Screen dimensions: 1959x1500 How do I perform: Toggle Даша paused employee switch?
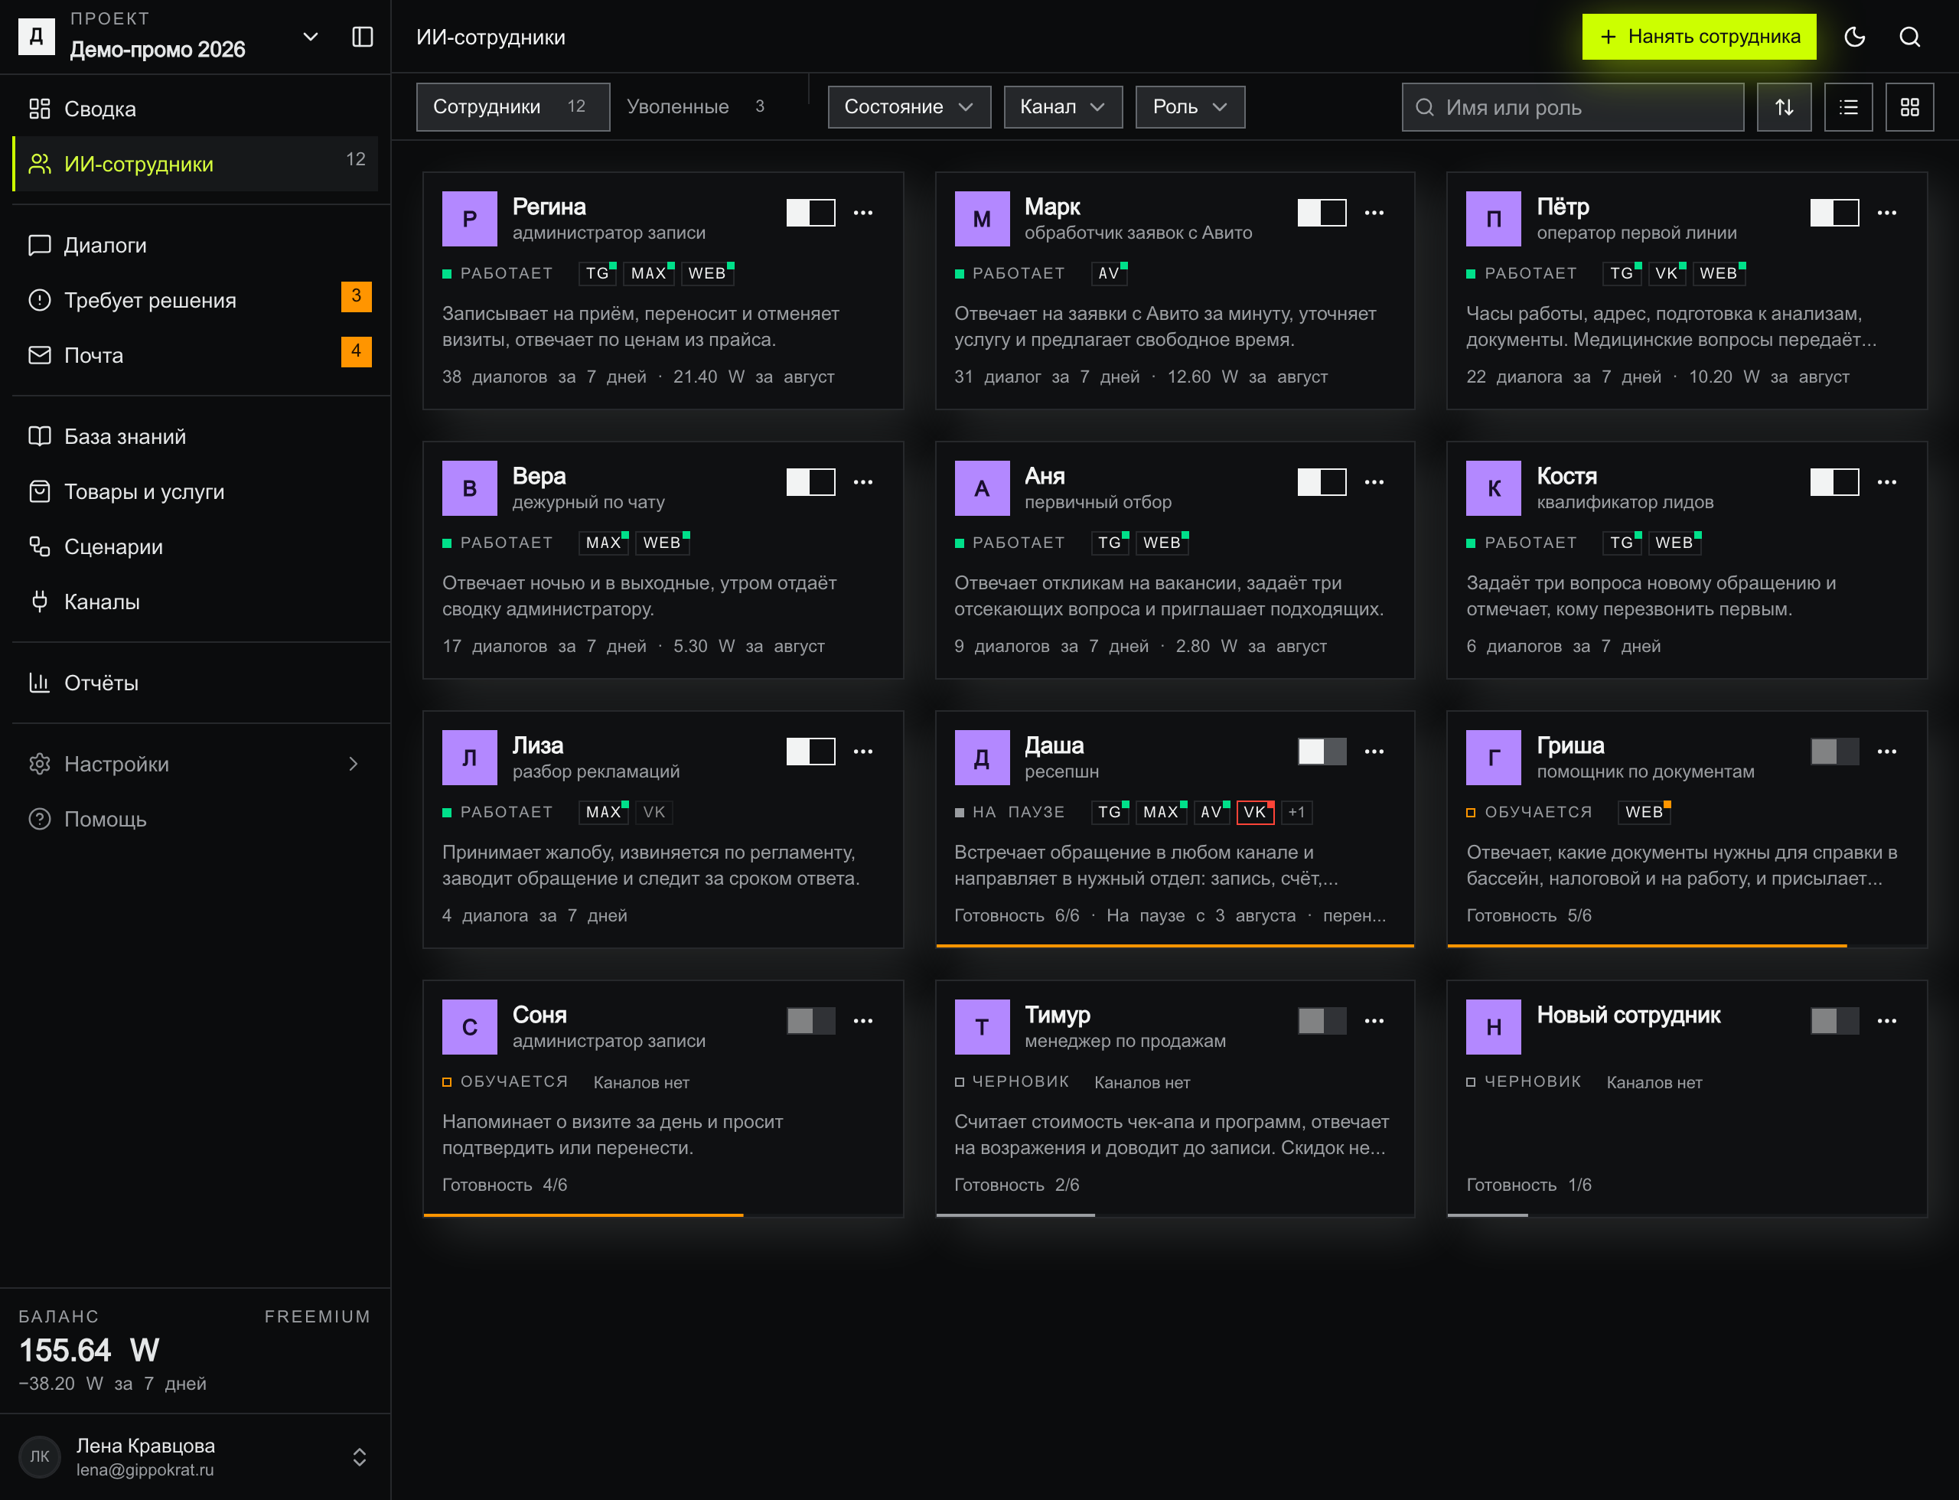tap(1322, 752)
